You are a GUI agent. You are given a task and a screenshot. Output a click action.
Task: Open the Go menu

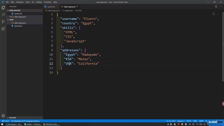point(33,2)
